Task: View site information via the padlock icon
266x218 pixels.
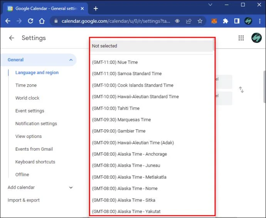Action: [56, 21]
